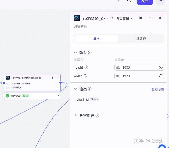Click the node's right output connection port
This screenshot has width=169, height=148.
[60, 83]
